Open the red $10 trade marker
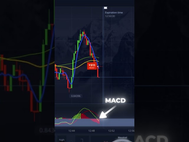This screenshot has width=189, height=142. [92, 66]
